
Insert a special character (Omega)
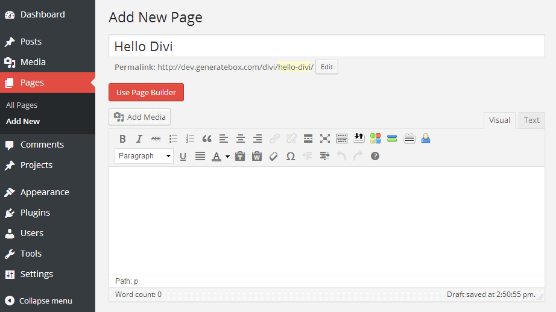coord(291,156)
